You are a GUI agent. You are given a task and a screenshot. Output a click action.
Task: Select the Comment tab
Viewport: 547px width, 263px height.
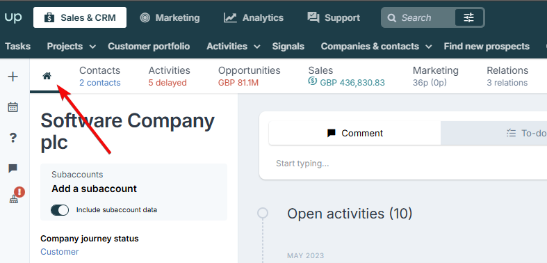coord(354,133)
